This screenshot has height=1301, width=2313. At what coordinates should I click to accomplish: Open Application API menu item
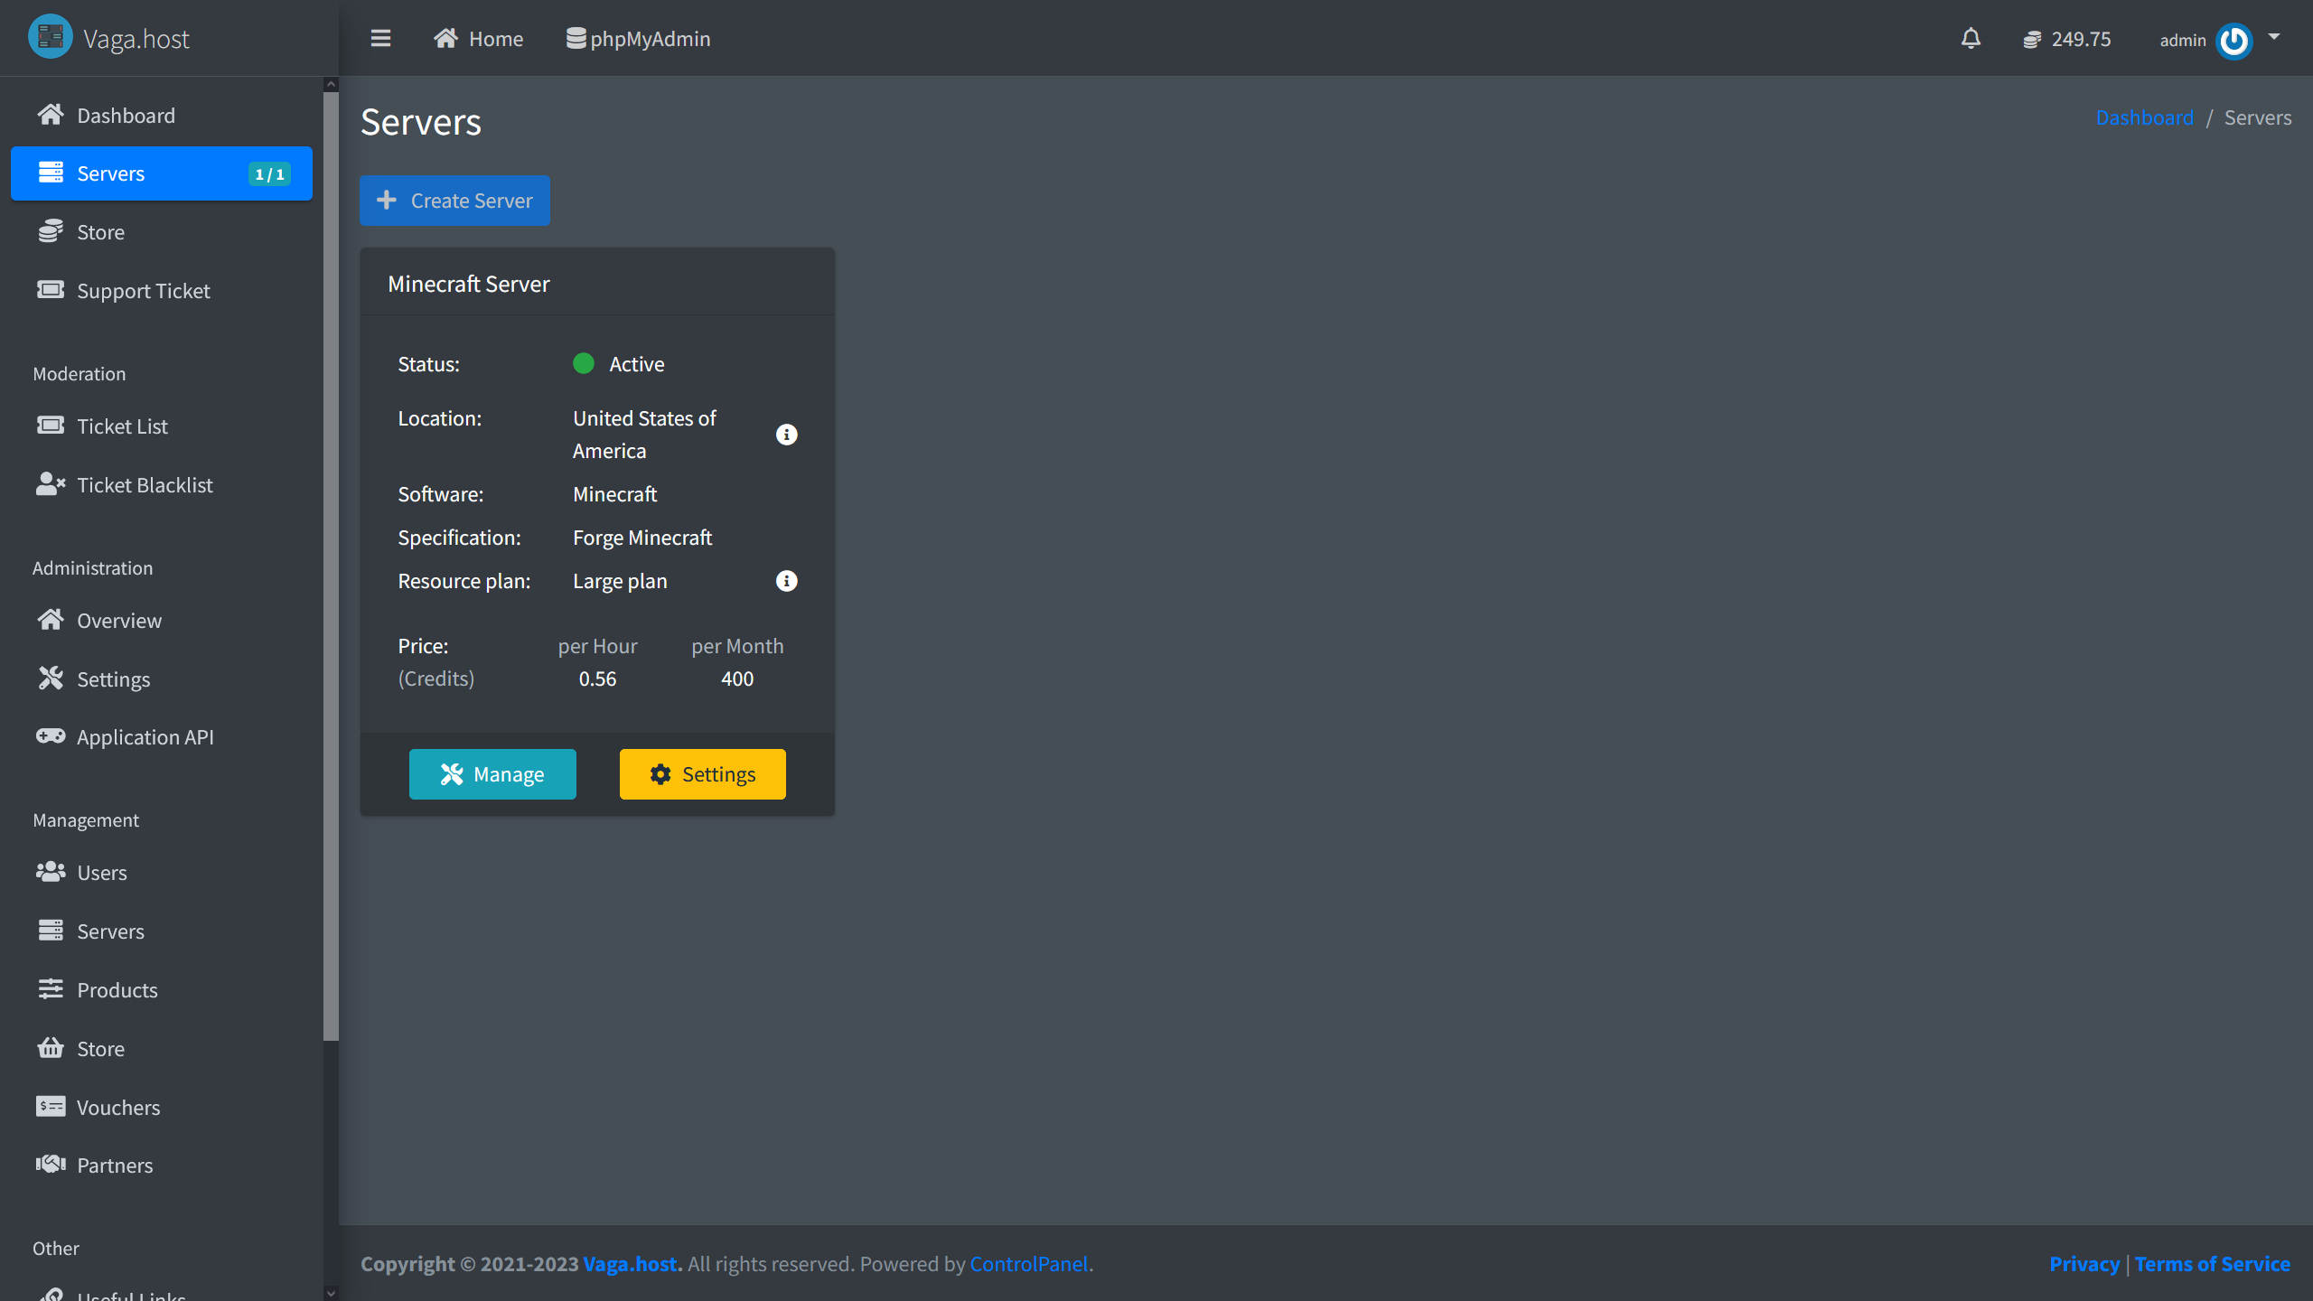[x=145, y=737]
